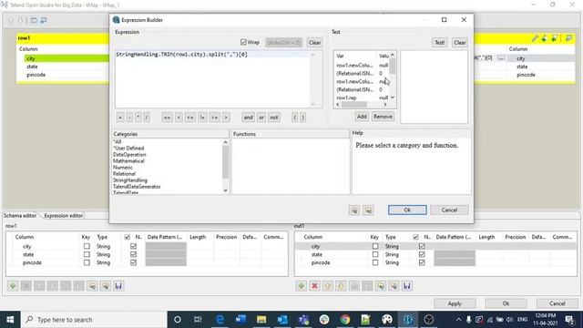The width and height of the screenshot is (583, 328).
Task: Open Outlook from the taskbar
Action: click(282, 320)
